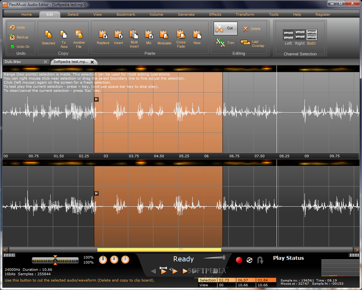Image resolution: width=362 pixels, height=290 pixels.
Task: Click the U-turn arrow icon
Action: click(260, 260)
